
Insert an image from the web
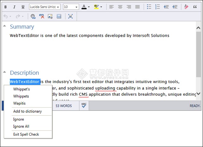[50, 16]
